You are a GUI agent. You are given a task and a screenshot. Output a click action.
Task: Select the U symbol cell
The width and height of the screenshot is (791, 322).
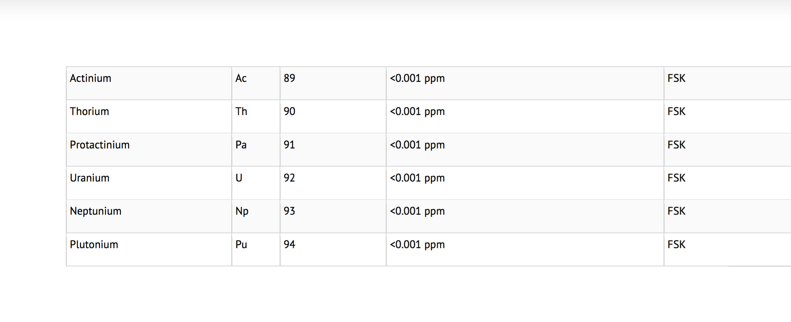coord(239,178)
